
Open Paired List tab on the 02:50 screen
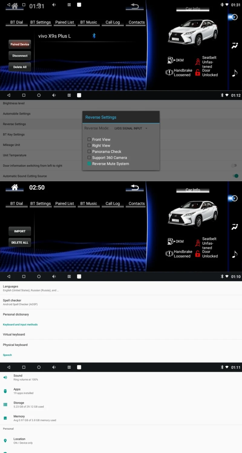click(64, 204)
